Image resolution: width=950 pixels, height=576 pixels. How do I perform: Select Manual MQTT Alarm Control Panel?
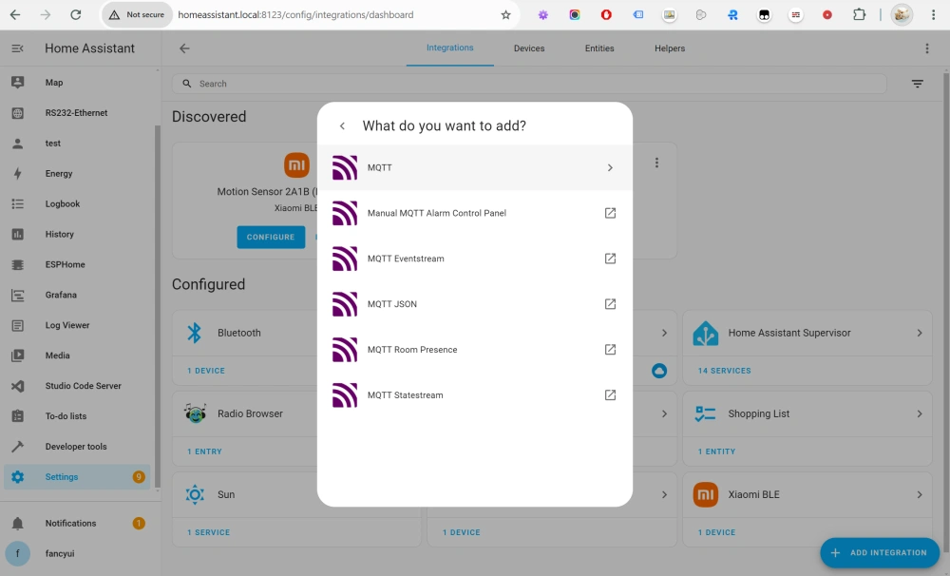[x=474, y=214]
